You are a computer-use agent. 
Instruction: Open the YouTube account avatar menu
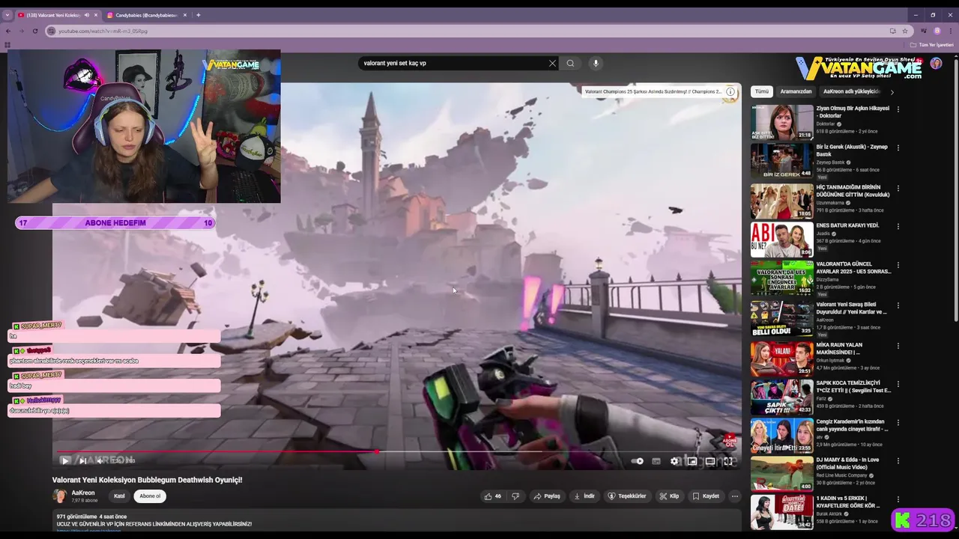[x=936, y=64]
